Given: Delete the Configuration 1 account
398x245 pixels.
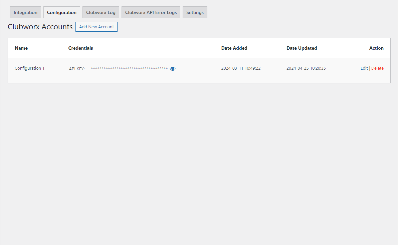Looking at the screenshot, I should tap(377, 68).
